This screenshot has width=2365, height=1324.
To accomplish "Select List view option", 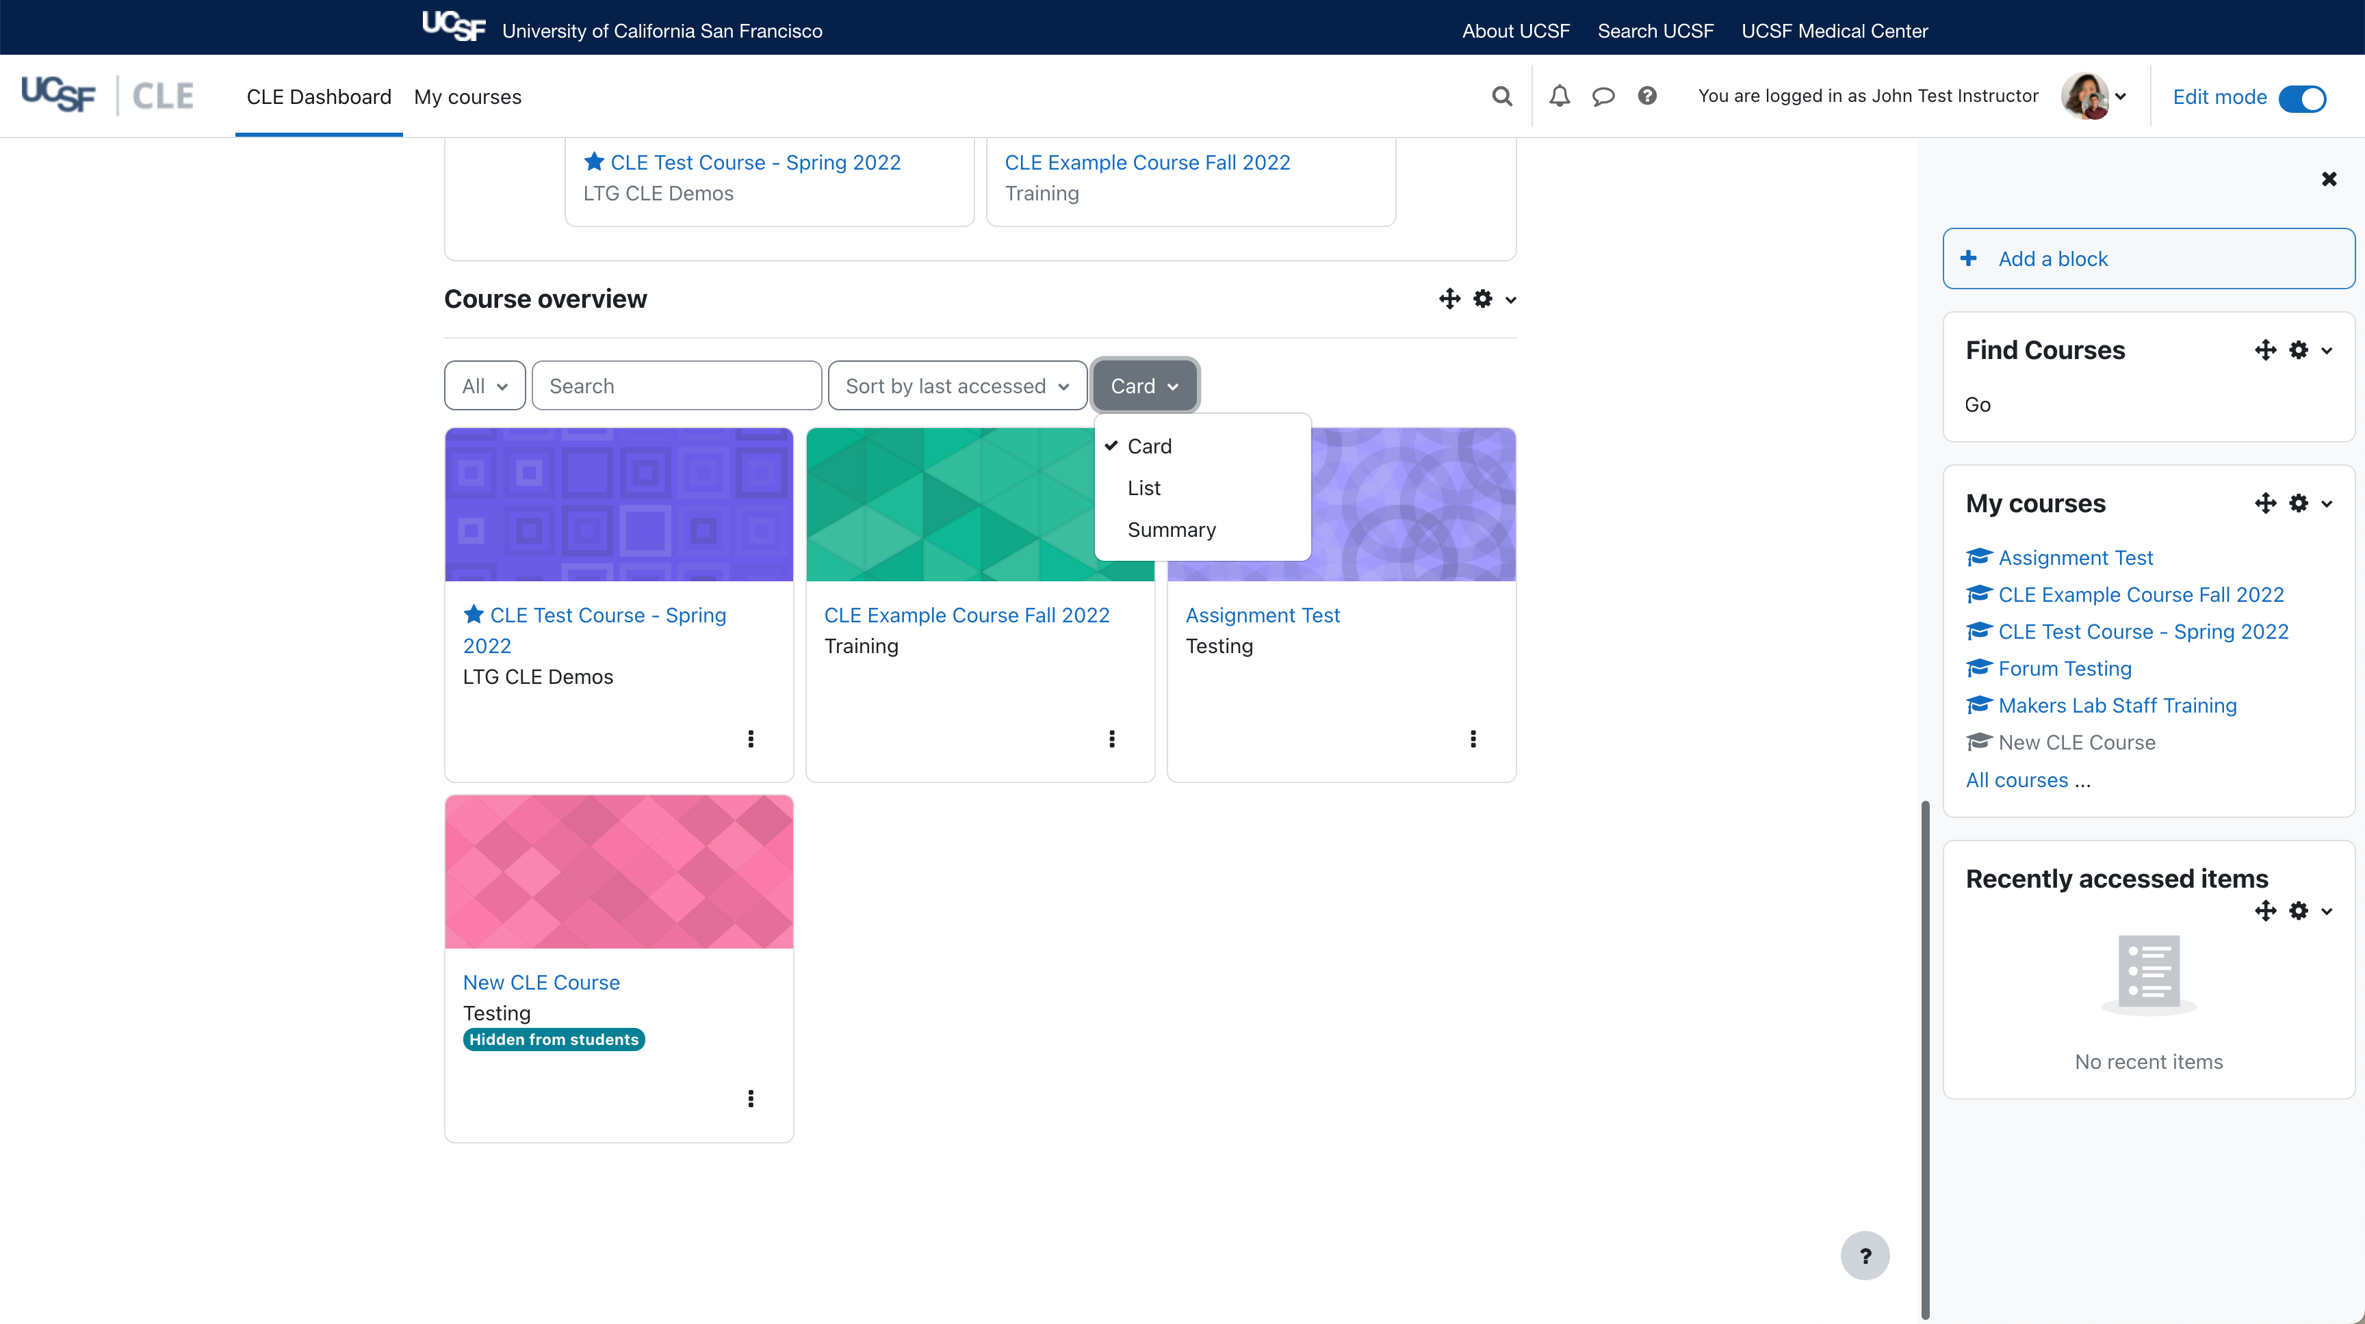I will 1203,488.
